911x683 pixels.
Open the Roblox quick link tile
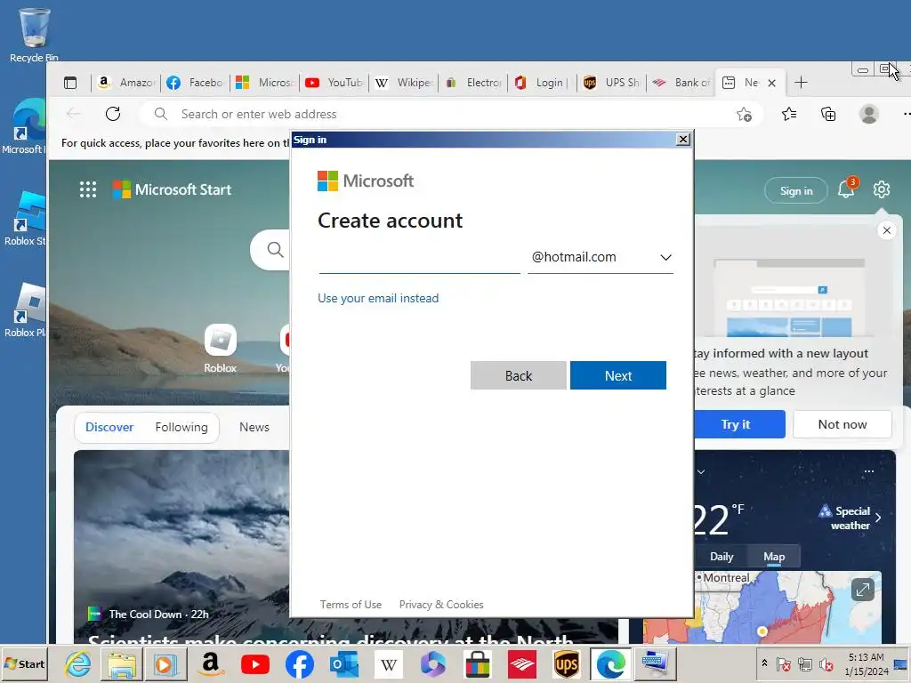point(221,348)
